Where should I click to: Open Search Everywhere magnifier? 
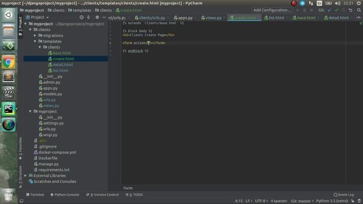coord(359,10)
